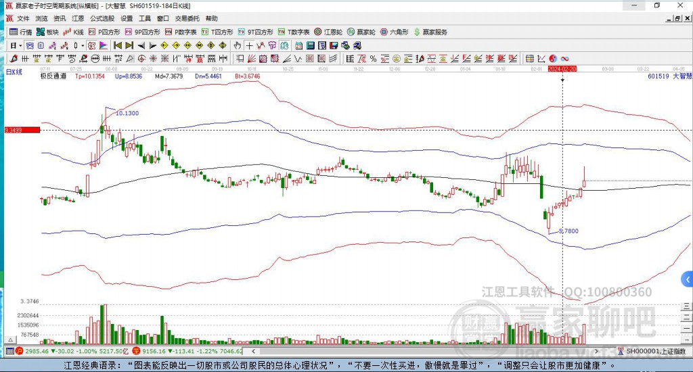Jump to last bar icon

(x=129, y=45)
